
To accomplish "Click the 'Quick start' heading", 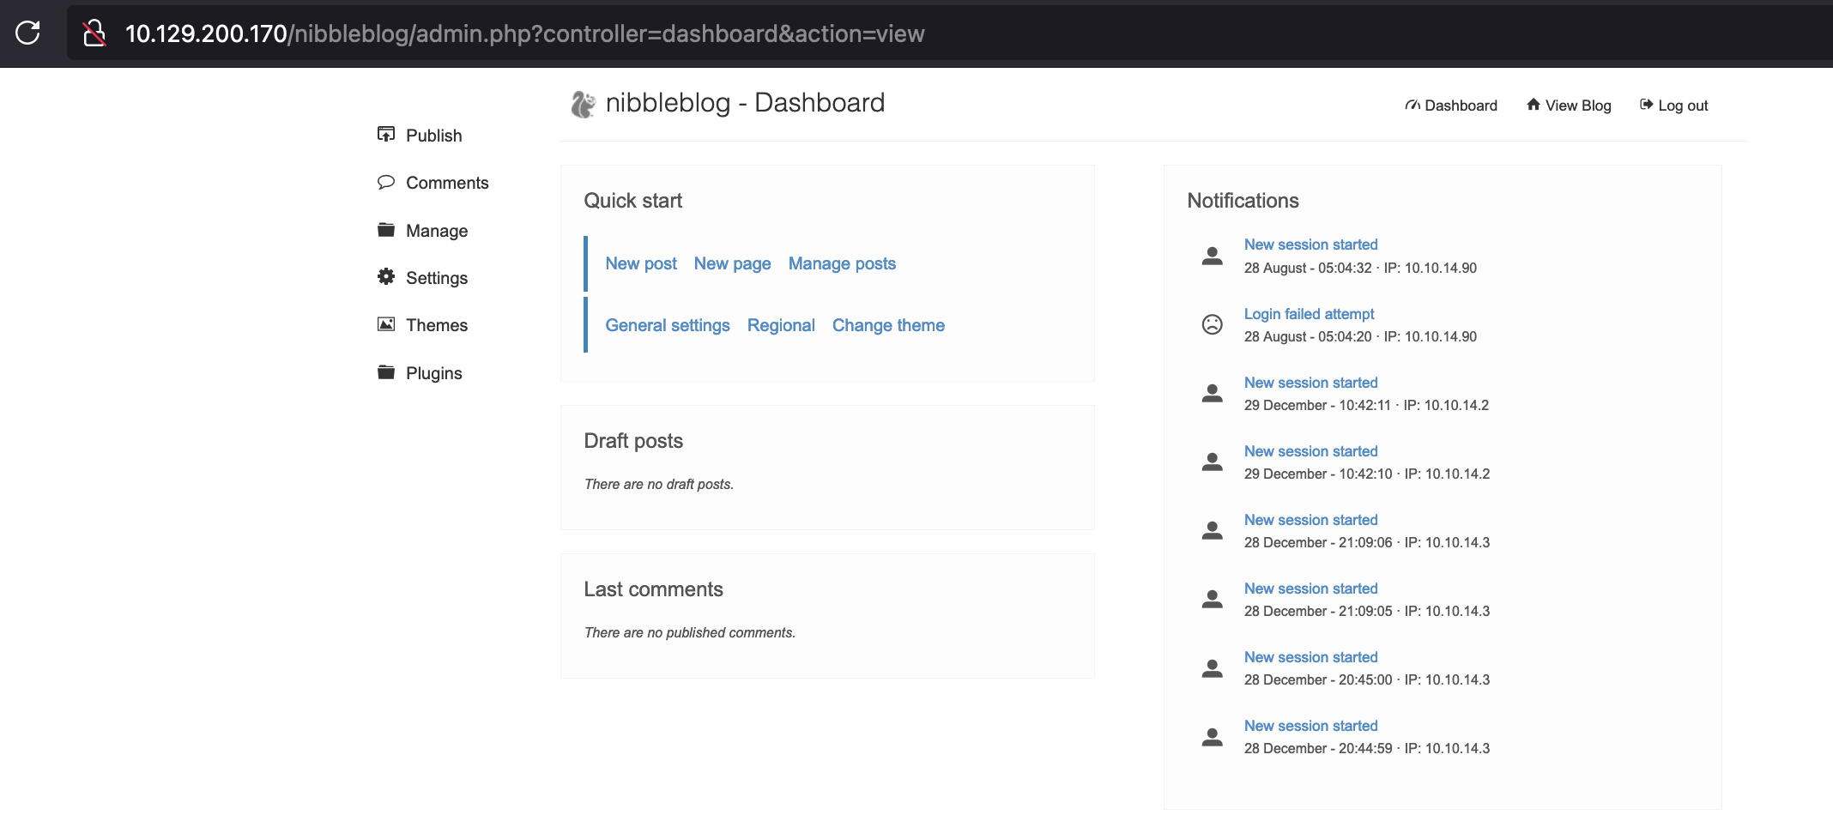I will tap(633, 201).
